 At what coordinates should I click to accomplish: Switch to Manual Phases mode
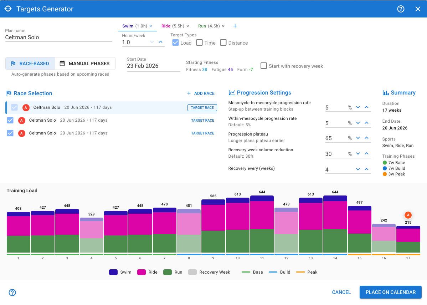85,63
